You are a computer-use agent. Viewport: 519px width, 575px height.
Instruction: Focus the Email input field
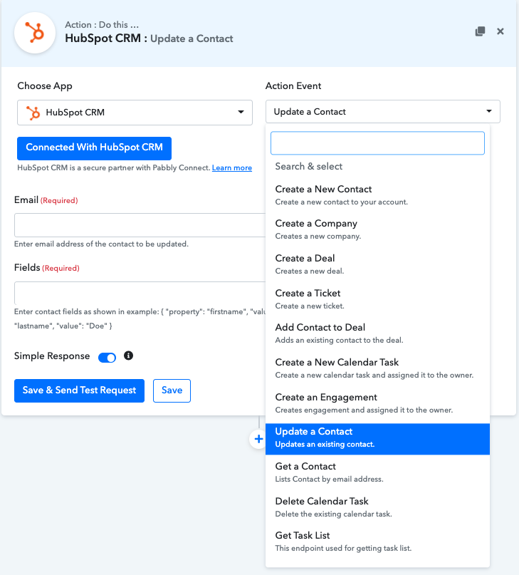140,224
